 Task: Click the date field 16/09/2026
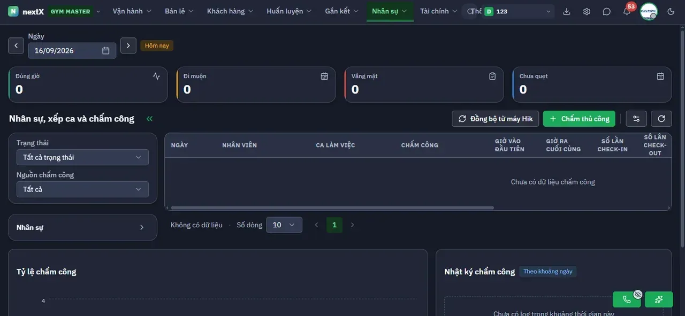coord(72,51)
